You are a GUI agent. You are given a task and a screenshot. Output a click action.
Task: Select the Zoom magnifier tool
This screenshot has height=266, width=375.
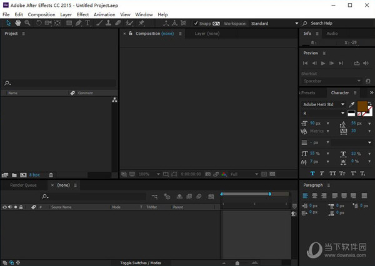coord(27,23)
